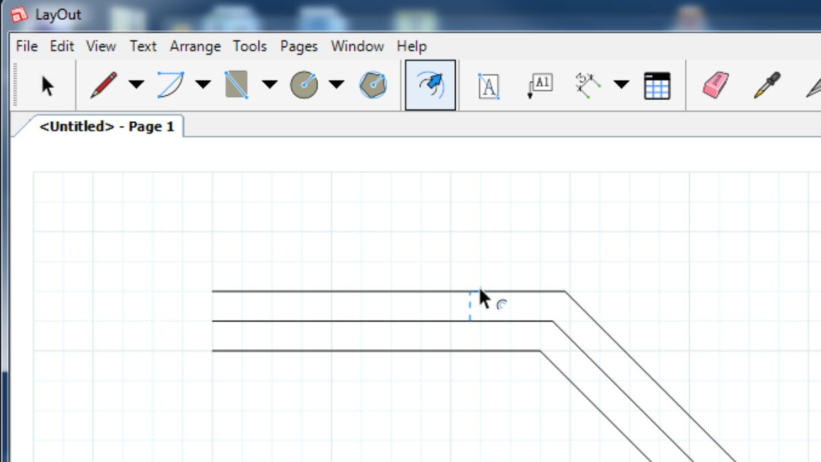821x462 pixels.
Task: Choose the red pencil Line tool
Action: click(103, 85)
